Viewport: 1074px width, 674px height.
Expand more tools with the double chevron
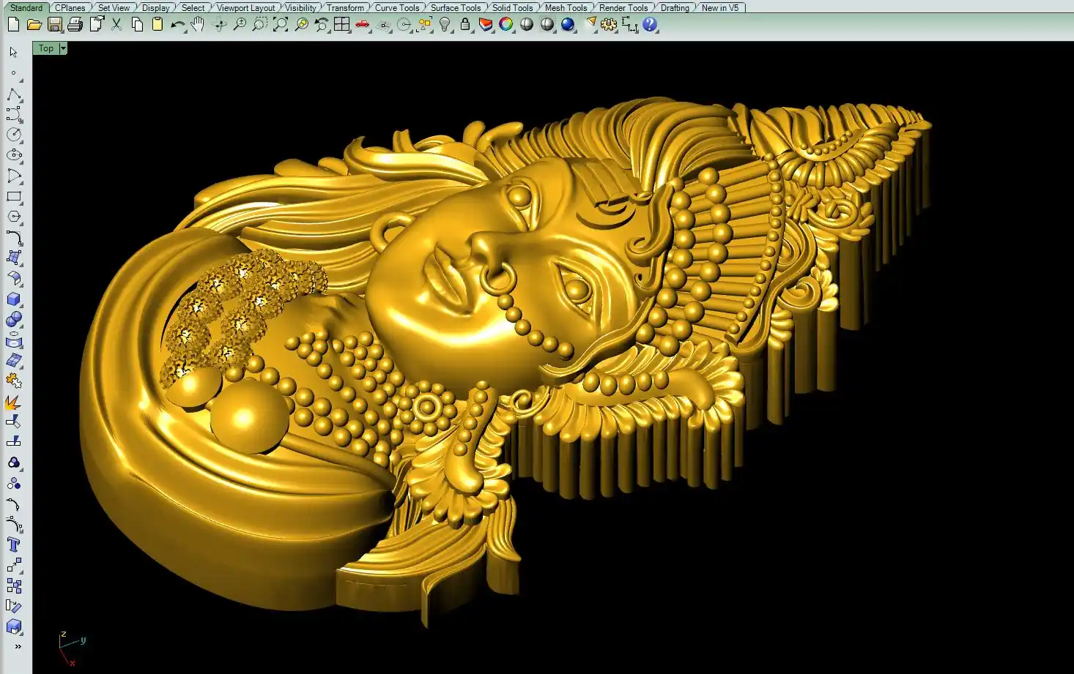(x=18, y=646)
